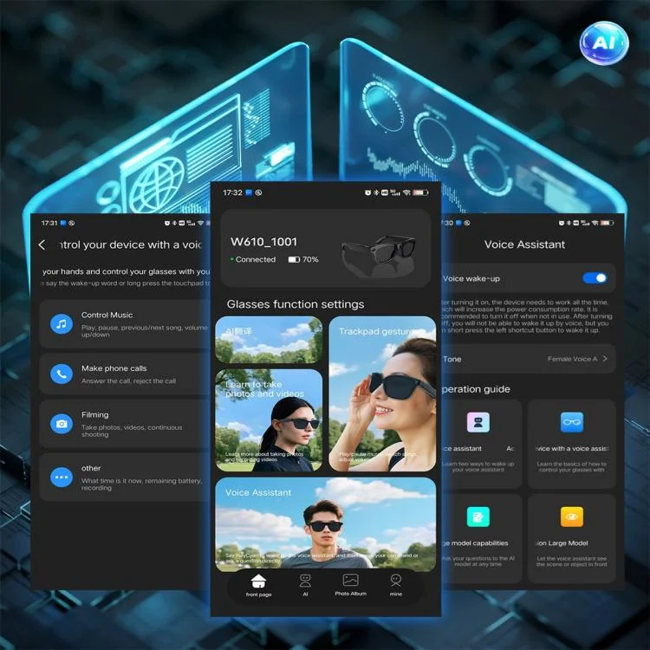Go back using the left arrow chevron
Viewport: 650px width, 650px height.
pyautogui.click(x=42, y=245)
